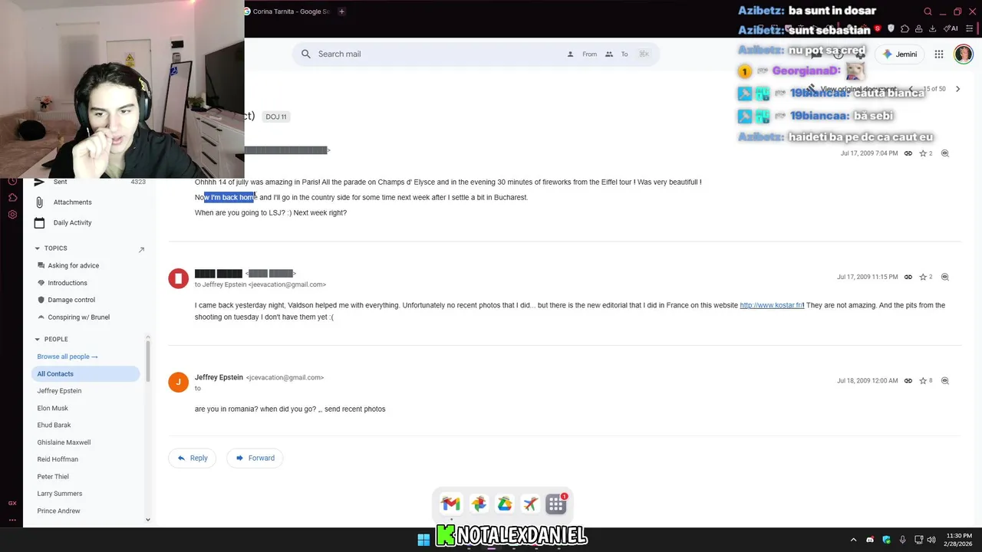Collapse the TOPICS section

38,248
